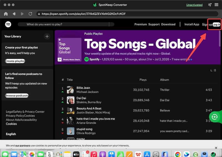Open the stupid song cover thumbnail
The height and width of the screenshot is (157, 222).
pyautogui.click(x=70, y=131)
